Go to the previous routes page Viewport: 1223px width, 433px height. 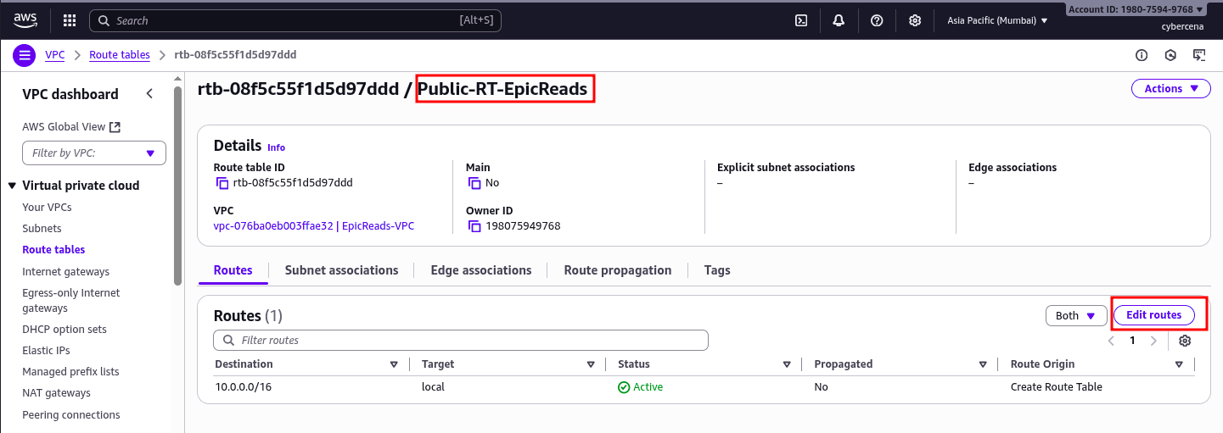[1111, 341]
